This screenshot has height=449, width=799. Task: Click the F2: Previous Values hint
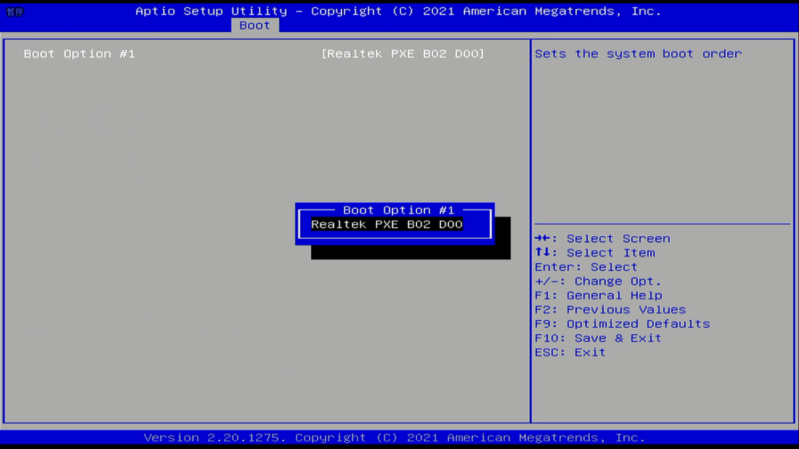[610, 310]
